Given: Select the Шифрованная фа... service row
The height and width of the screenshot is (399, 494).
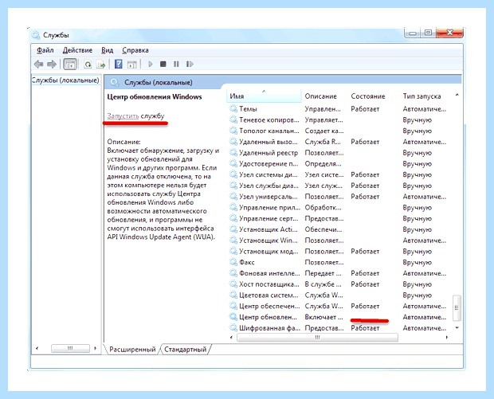Looking at the screenshot, I should [x=339, y=328].
